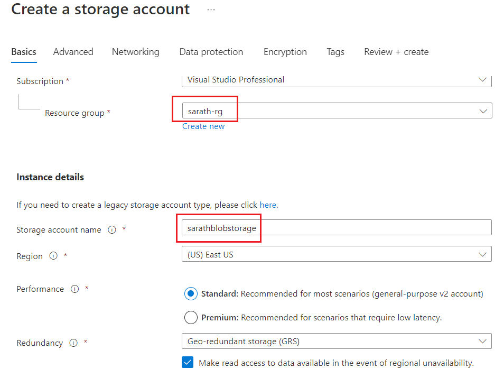Screen dimensions: 504x378
Task: Select the Standard performance radio button
Action: (x=190, y=293)
